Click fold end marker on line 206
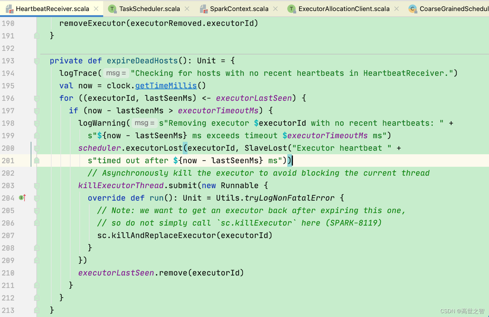489x317 pixels. pos(37,223)
